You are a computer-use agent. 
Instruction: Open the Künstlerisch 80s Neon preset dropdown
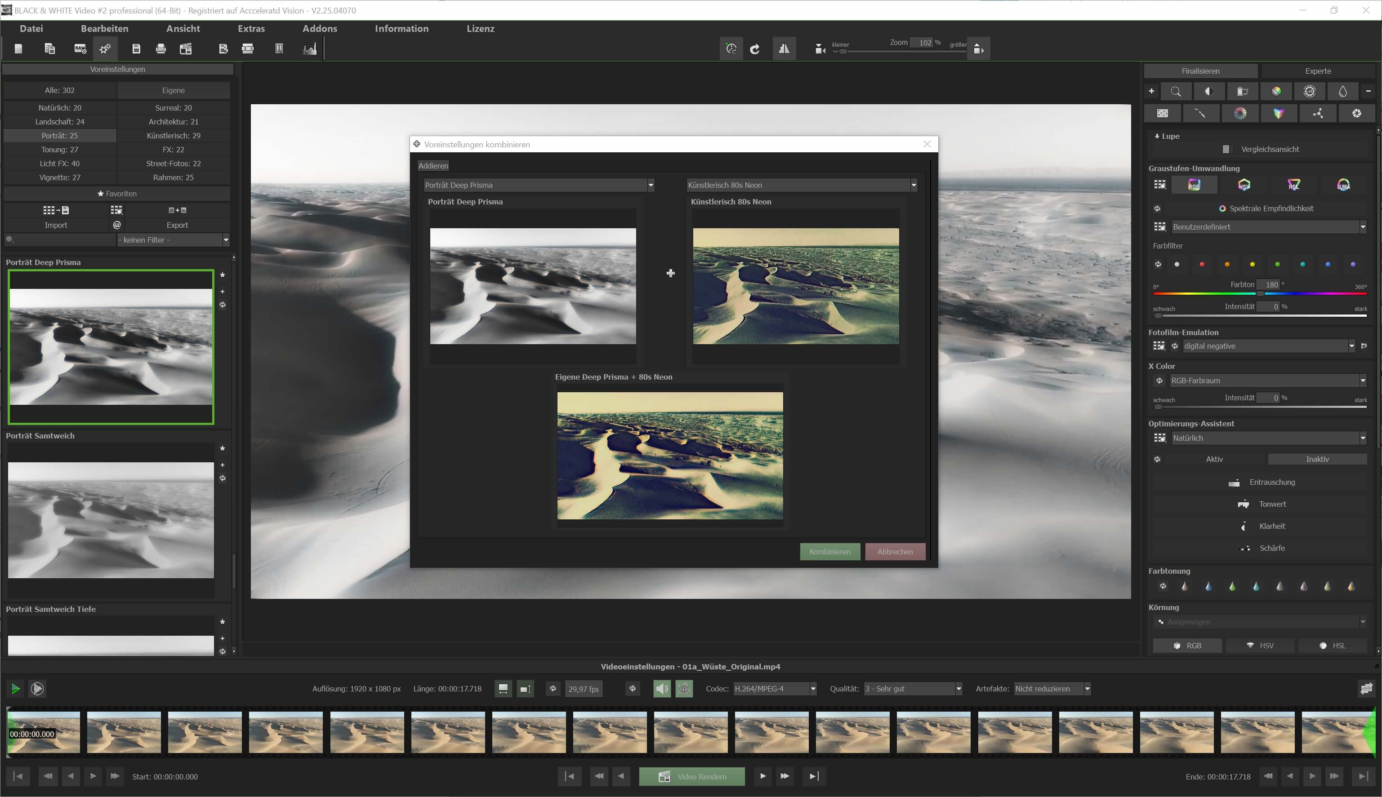coord(914,185)
